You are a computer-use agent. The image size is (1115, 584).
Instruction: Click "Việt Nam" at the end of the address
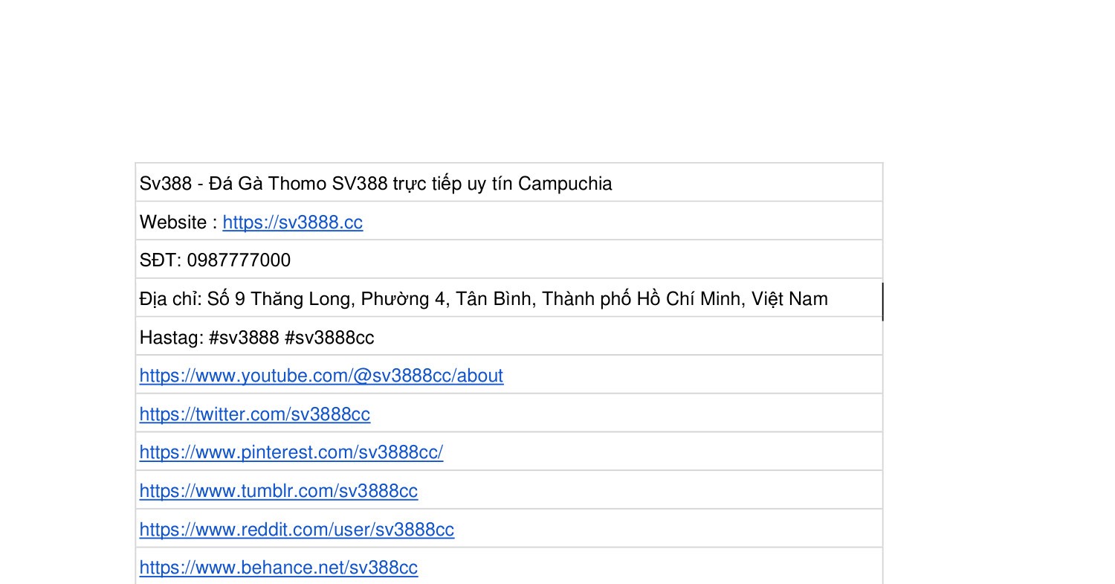(789, 299)
